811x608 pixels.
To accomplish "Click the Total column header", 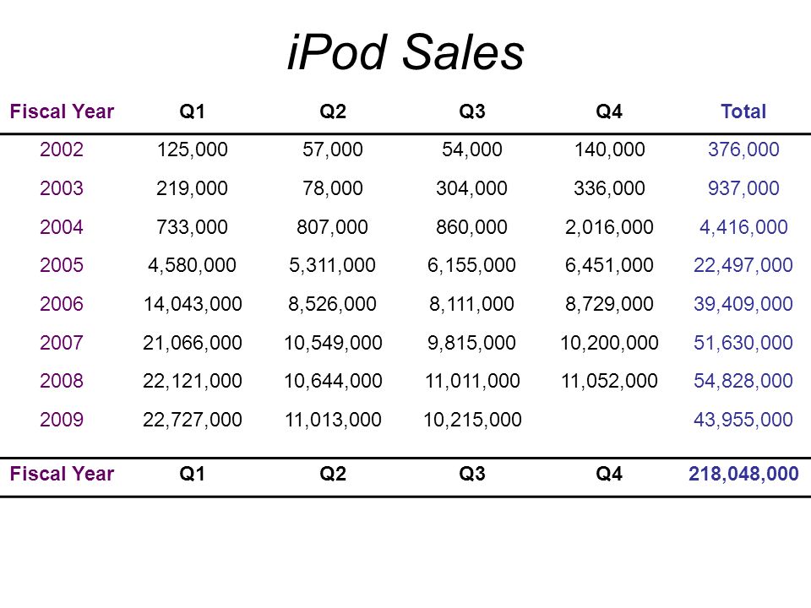I will pos(743,111).
